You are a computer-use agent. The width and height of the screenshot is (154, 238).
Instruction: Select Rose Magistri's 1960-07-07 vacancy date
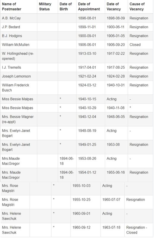click(111, 200)
